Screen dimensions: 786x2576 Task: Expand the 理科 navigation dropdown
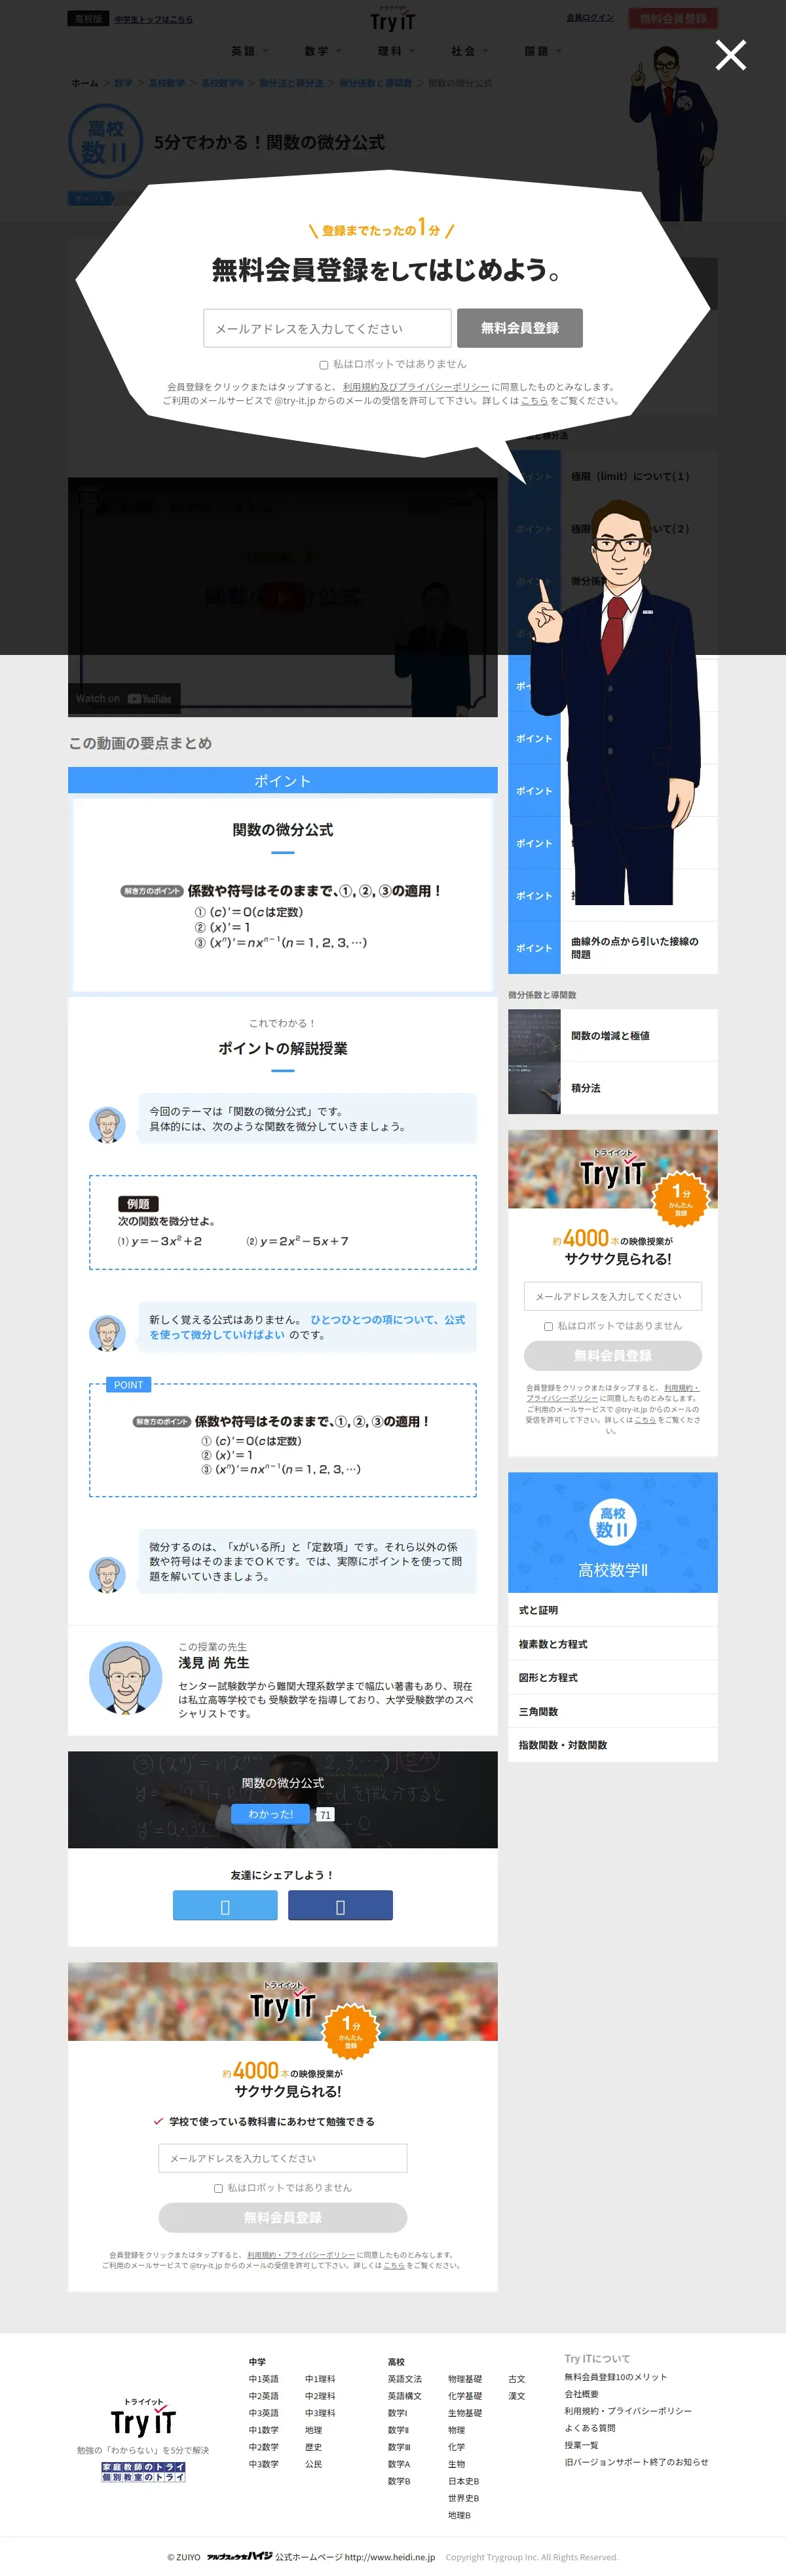[x=396, y=51]
